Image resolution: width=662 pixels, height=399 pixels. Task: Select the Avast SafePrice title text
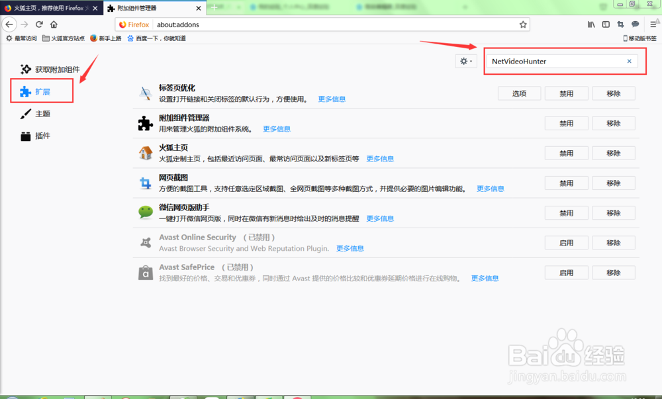click(187, 267)
